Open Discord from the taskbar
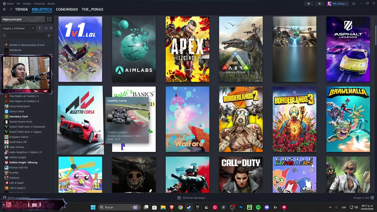This screenshot has height=212, width=377. click(x=267, y=207)
